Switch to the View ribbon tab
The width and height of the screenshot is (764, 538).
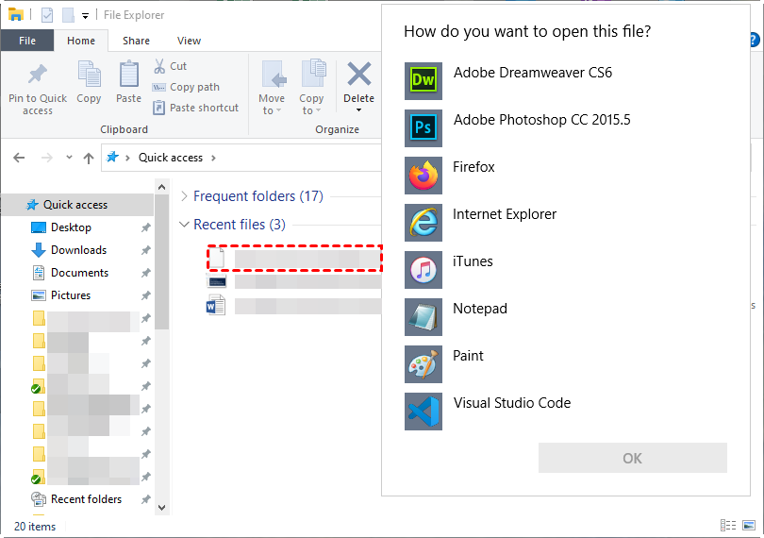189,41
